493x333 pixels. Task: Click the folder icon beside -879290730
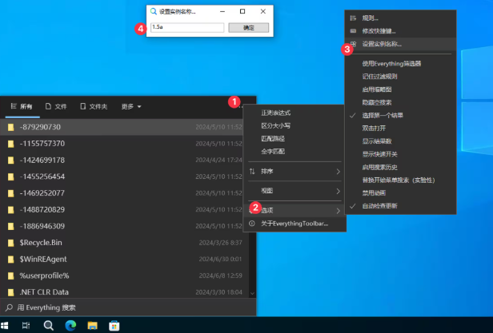[11, 127]
